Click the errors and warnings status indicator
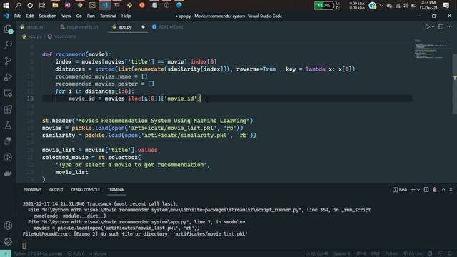The height and width of the screenshot is (257, 457). 76,253
